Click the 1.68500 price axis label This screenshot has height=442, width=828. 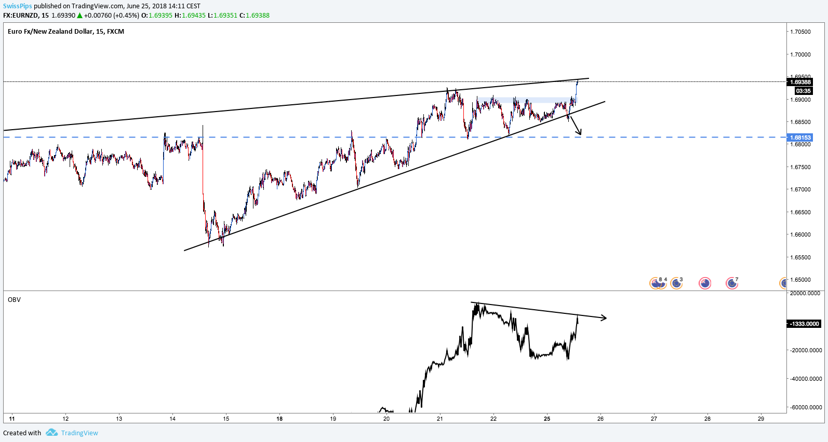click(800, 122)
